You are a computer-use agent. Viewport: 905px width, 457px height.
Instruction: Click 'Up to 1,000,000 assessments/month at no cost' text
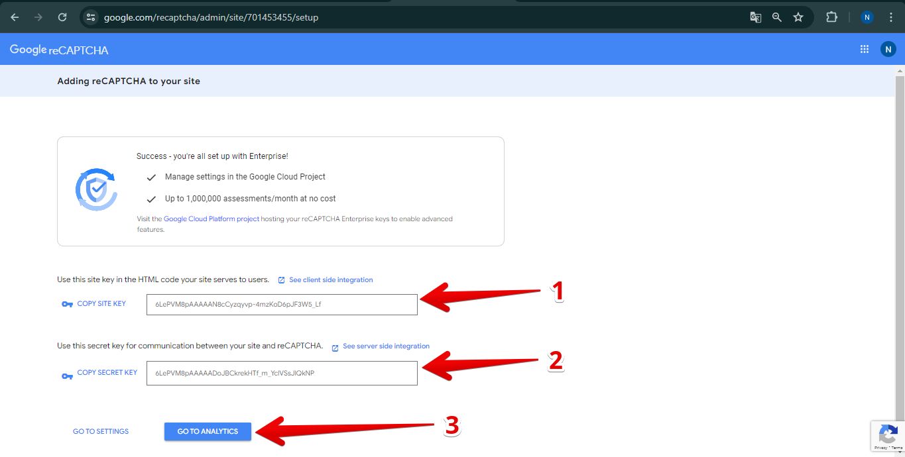251,199
